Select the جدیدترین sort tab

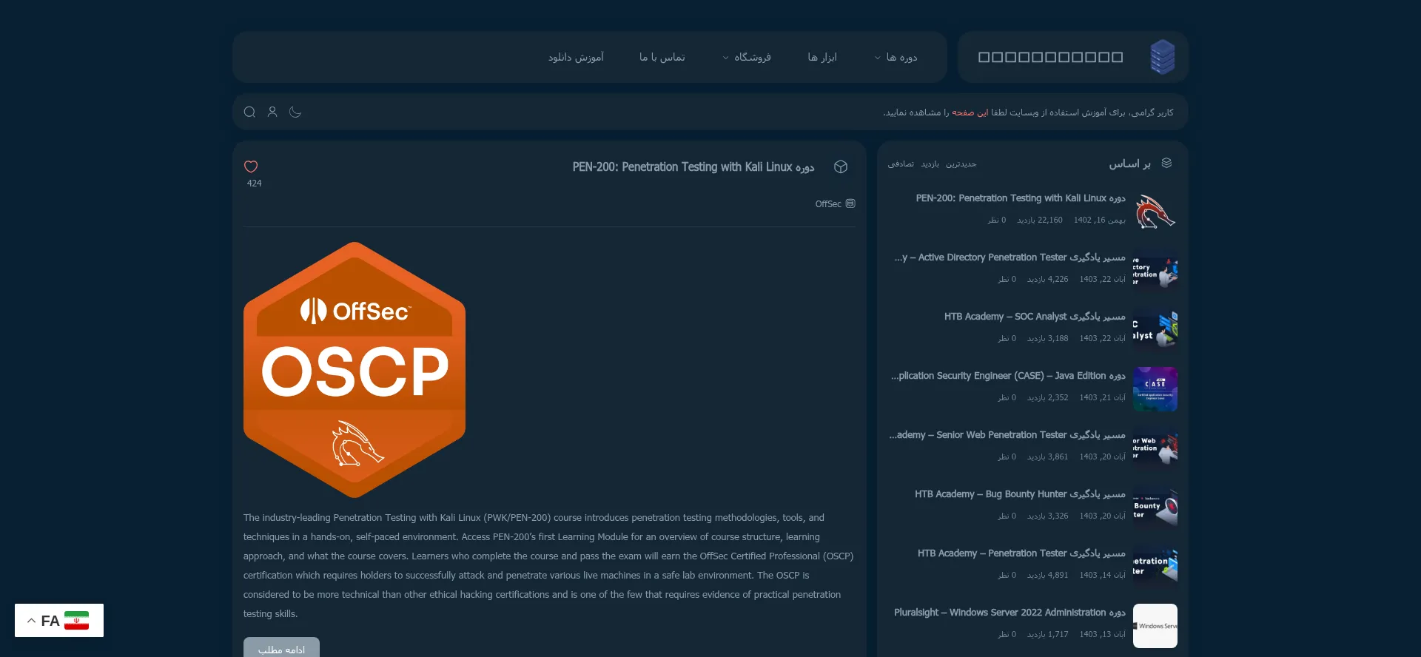pos(961,164)
